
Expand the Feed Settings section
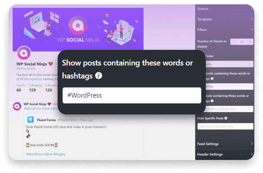tap(224, 144)
